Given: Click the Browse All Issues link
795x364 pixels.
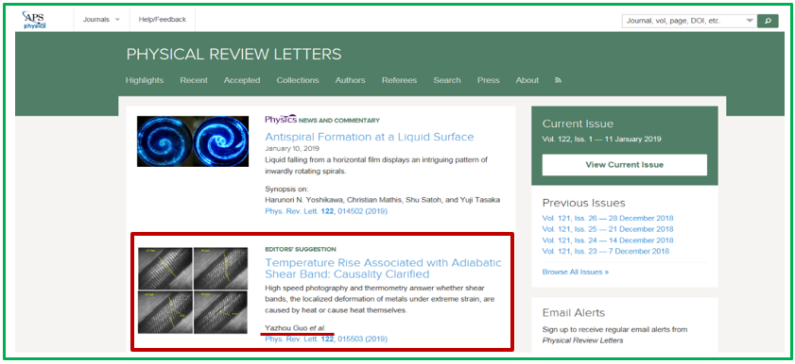Looking at the screenshot, I should [575, 272].
